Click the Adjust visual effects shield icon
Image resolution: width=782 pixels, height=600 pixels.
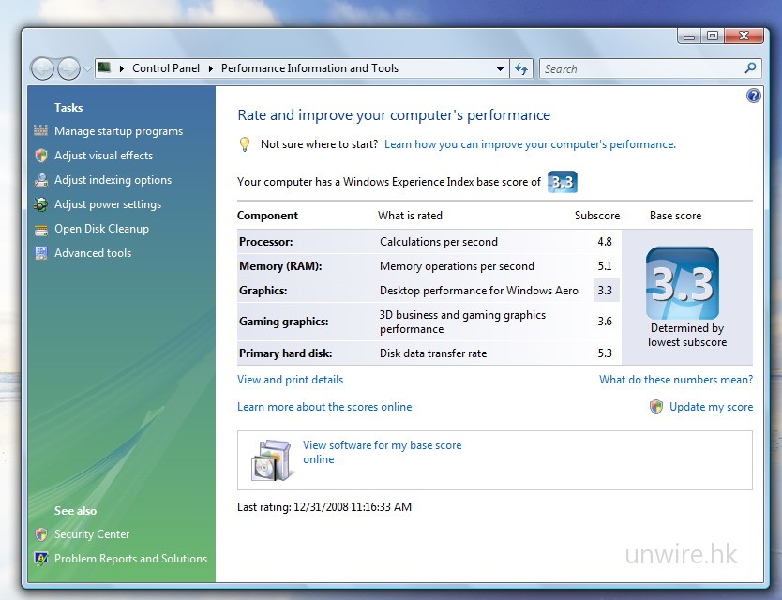click(x=40, y=156)
